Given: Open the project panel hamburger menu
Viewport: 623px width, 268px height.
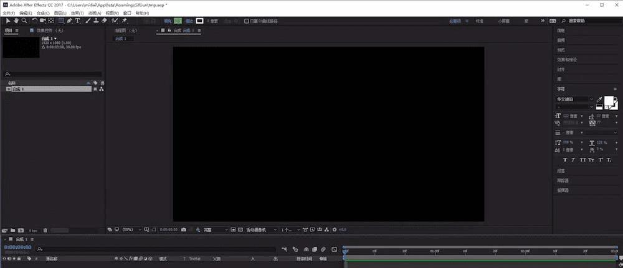Looking at the screenshot, I should tap(17, 30).
